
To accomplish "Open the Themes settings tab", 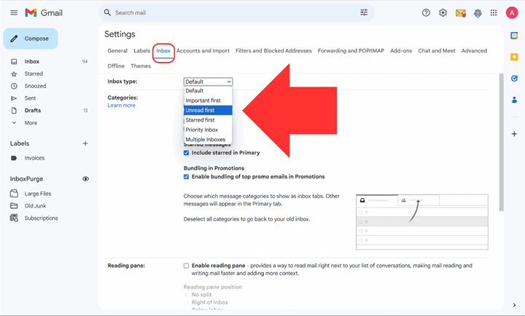I will (141, 66).
